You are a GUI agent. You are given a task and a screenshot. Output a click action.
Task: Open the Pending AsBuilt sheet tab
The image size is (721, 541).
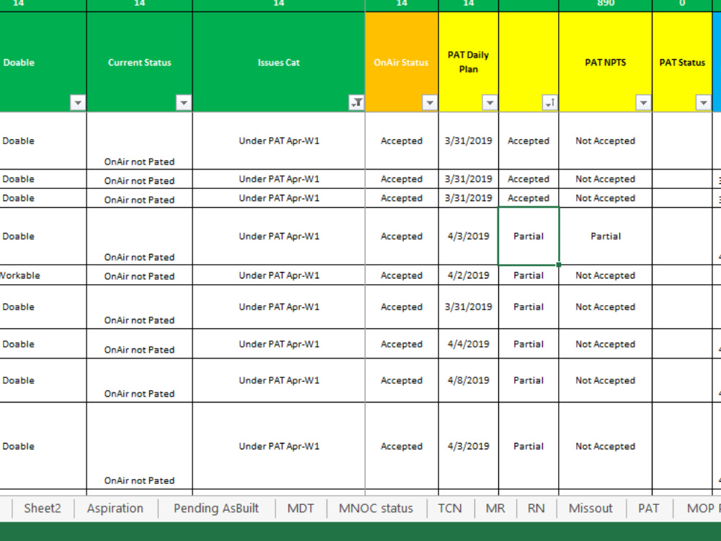tap(216, 509)
